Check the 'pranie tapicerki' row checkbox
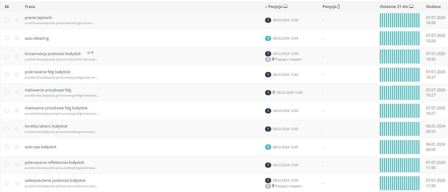This screenshot has height=192, width=448. [7, 20]
